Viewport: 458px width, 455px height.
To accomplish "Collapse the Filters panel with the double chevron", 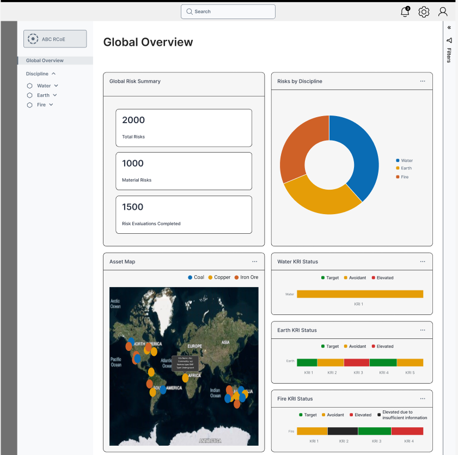I will (449, 27).
